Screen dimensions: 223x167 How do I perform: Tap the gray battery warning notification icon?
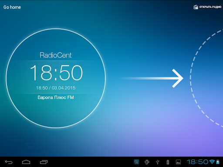point(168,162)
